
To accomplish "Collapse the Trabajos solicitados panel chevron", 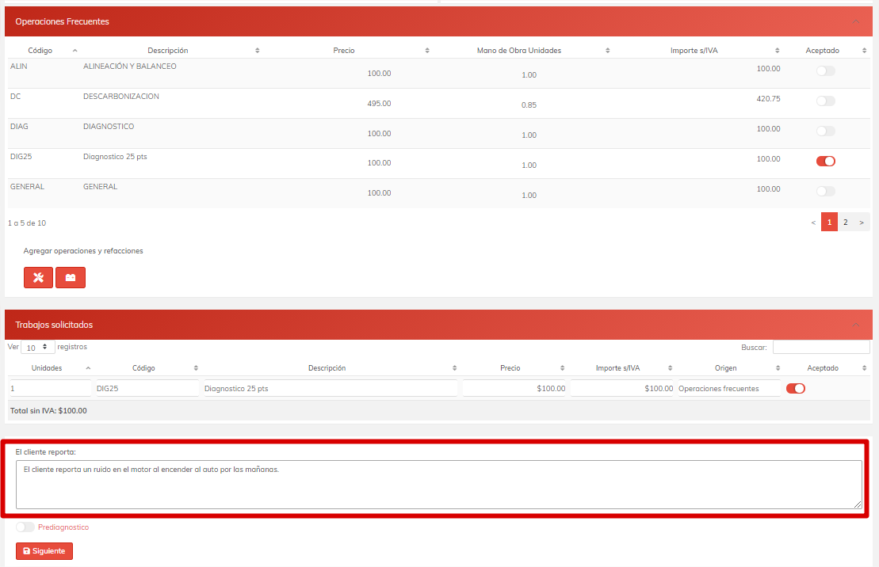I will (x=855, y=325).
